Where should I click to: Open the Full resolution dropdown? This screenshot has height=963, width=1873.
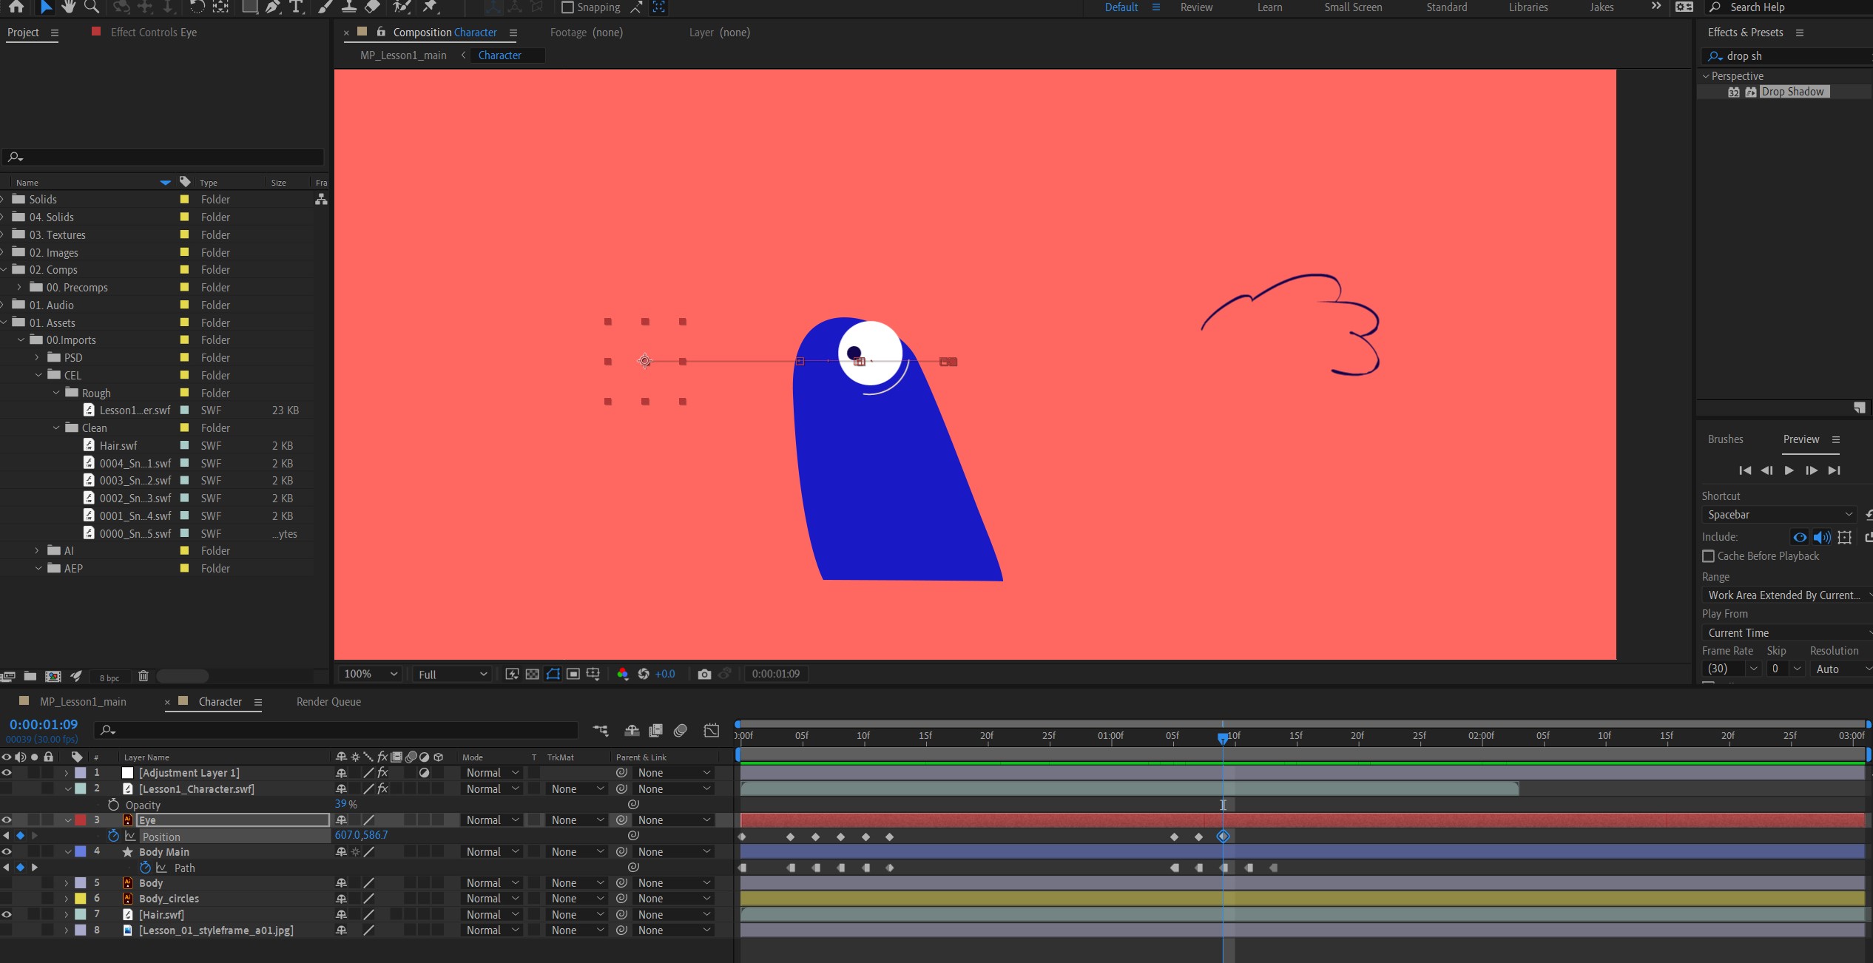(x=451, y=674)
